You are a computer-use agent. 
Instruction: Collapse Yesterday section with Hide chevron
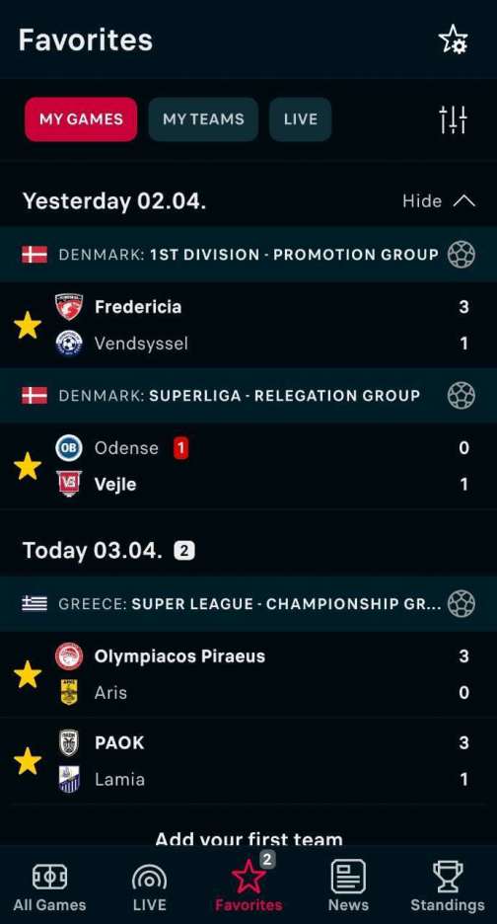[x=439, y=201]
